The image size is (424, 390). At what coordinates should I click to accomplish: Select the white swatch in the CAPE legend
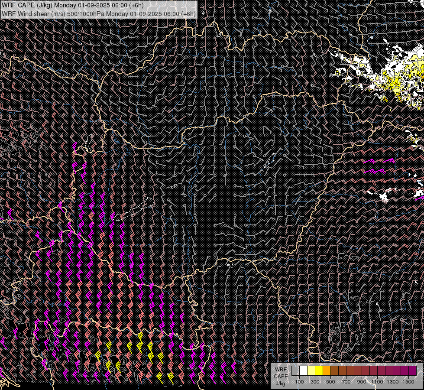(x=304, y=371)
